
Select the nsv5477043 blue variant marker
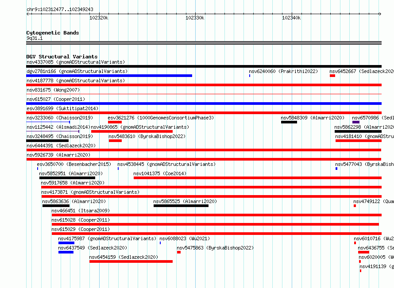point(336,169)
